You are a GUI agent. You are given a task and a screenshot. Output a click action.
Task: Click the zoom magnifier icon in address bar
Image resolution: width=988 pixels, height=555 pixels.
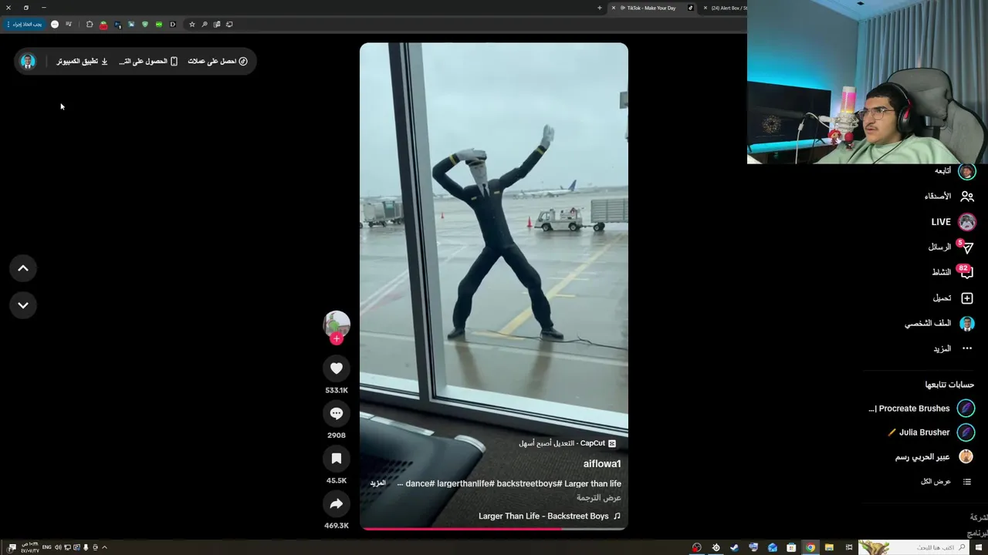[x=205, y=24]
